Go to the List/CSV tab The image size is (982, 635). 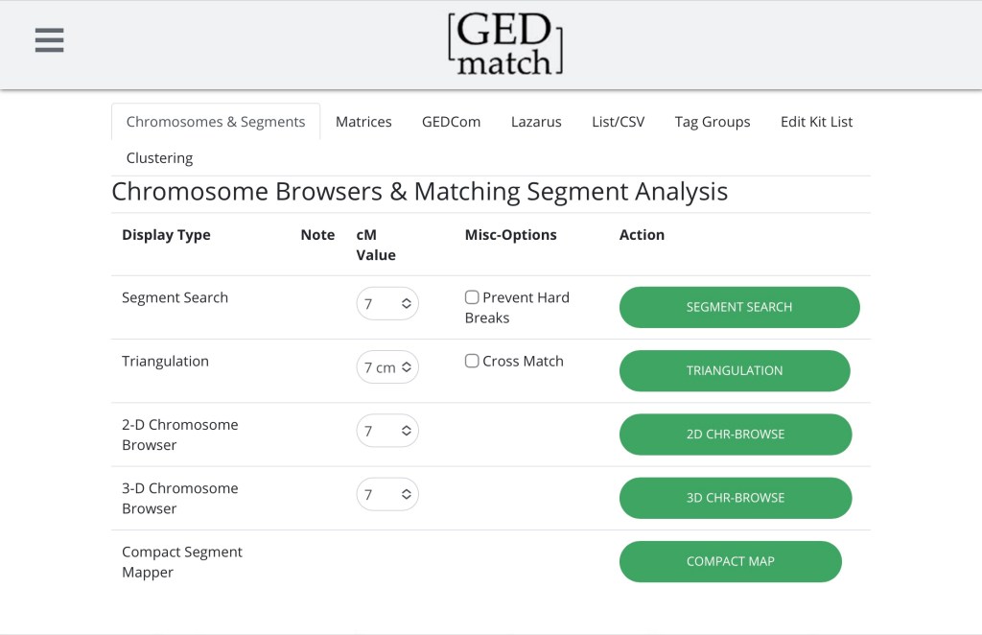pyautogui.click(x=618, y=122)
